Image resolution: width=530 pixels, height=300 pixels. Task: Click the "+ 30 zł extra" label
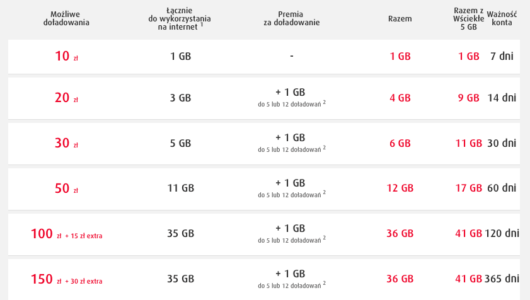pos(84,281)
